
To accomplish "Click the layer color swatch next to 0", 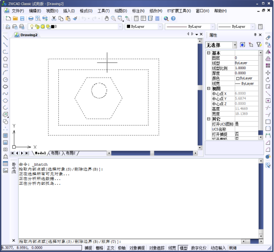I will [x=52, y=27].
